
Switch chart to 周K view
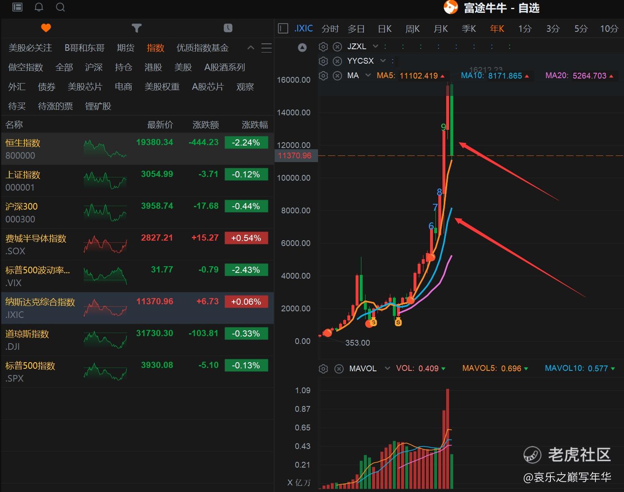click(412, 29)
